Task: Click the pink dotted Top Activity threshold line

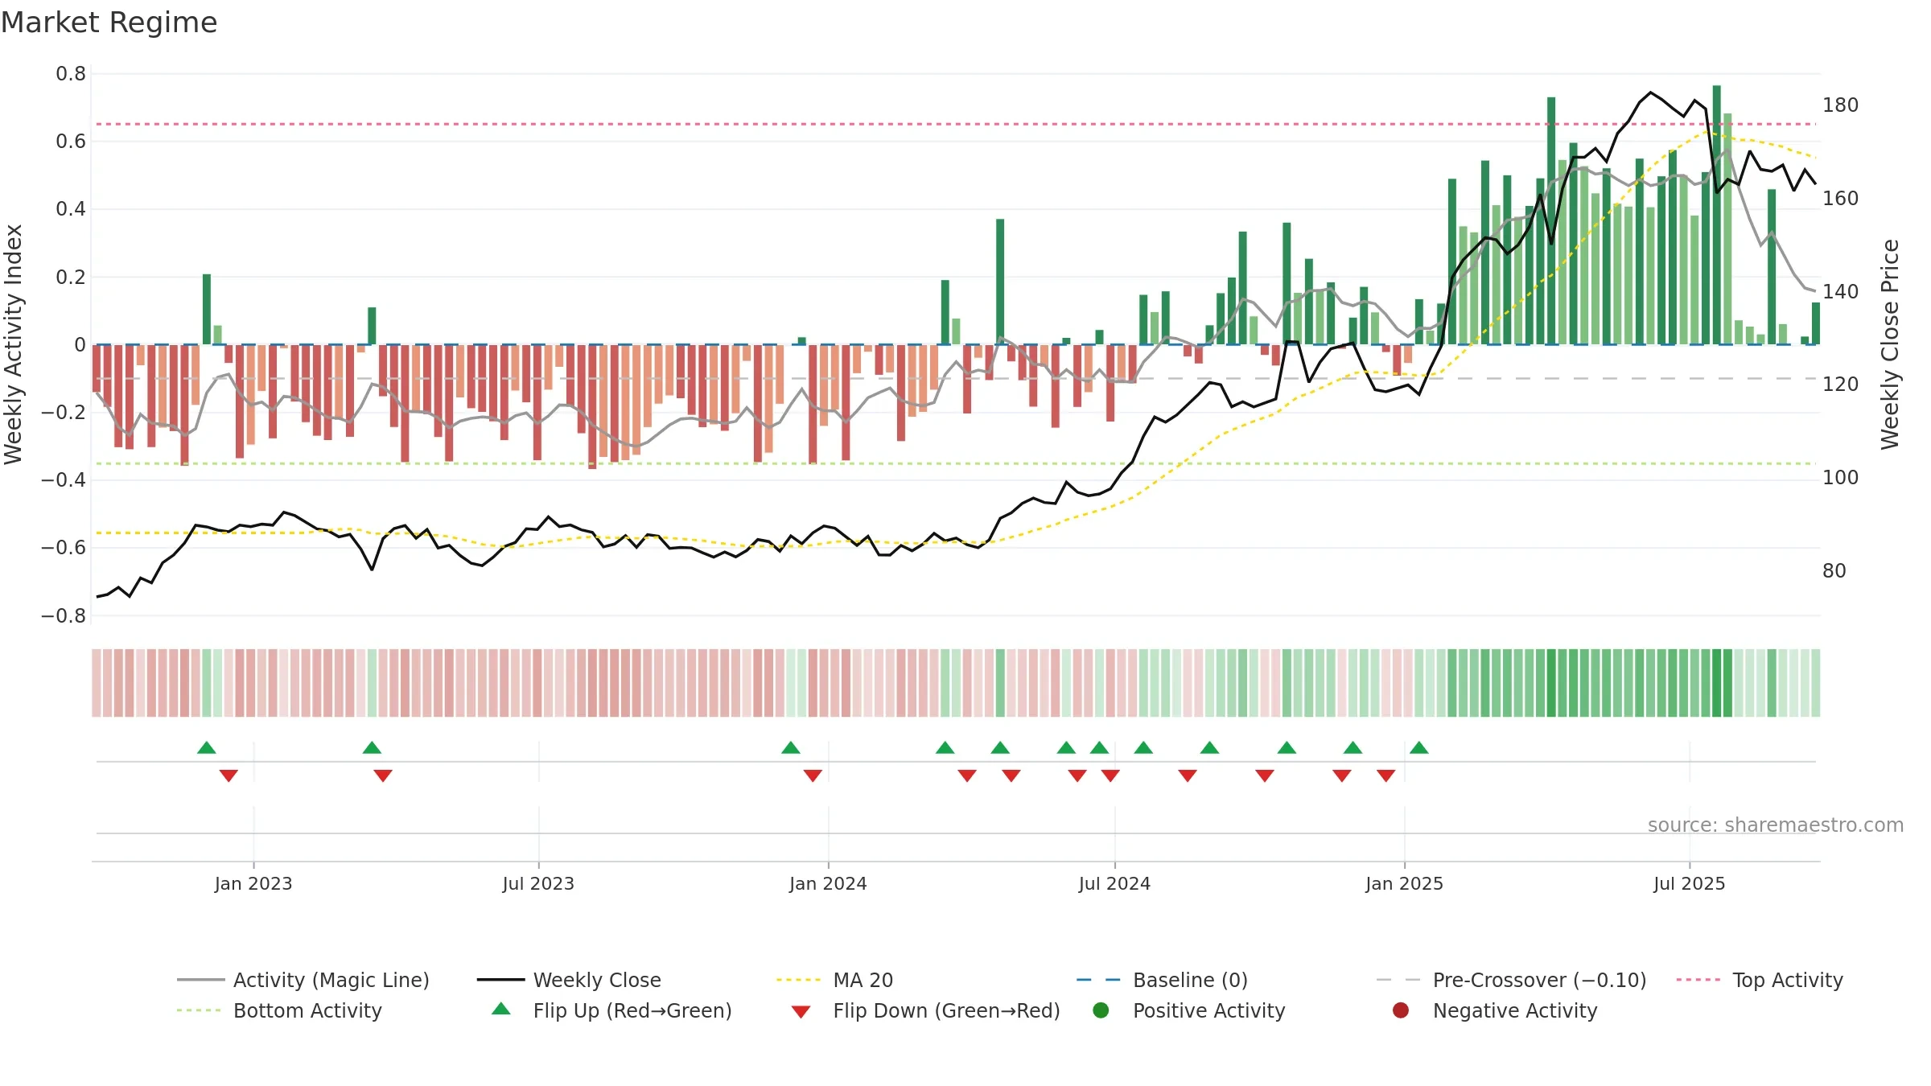Action: pos(956,124)
